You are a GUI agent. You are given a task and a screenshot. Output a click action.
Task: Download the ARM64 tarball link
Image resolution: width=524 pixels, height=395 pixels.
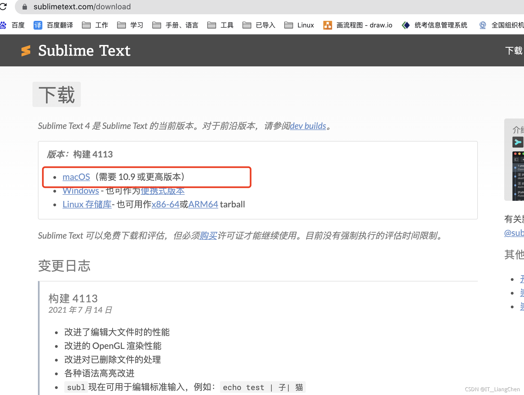[x=203, y=204]
